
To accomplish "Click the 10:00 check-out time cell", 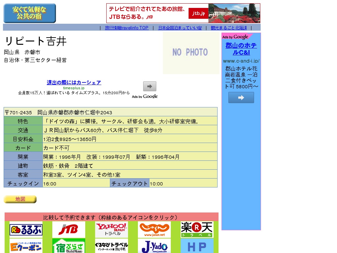I will tap(183, 183).
